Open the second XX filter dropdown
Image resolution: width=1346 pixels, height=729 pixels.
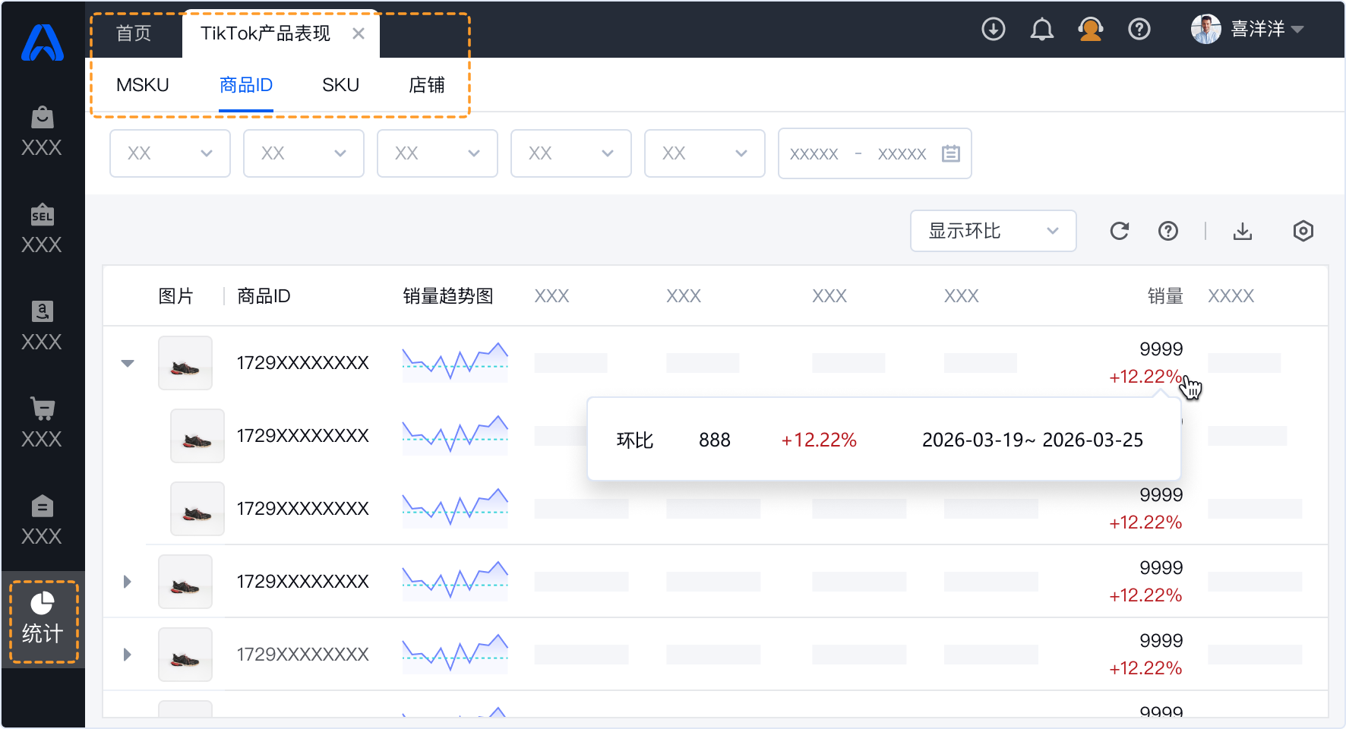coord(304,153)
